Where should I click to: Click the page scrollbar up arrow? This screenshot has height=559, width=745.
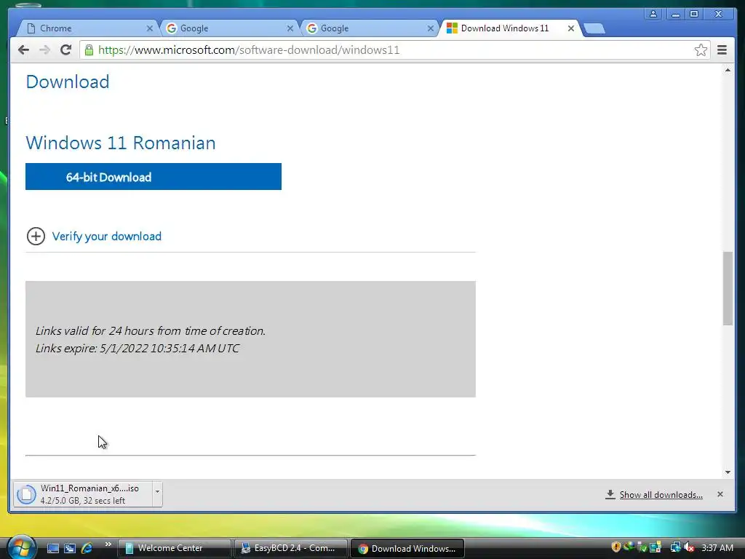pos(728,71)
